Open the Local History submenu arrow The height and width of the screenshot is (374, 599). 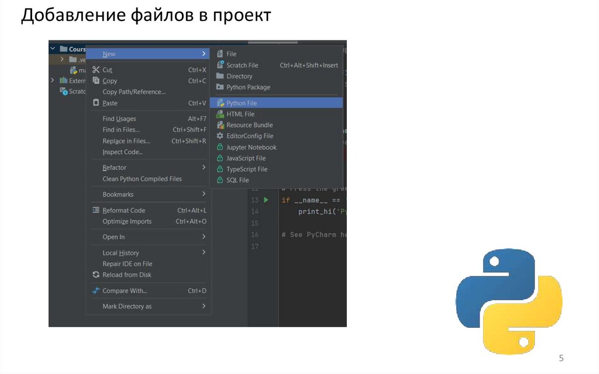pos(204,252)
